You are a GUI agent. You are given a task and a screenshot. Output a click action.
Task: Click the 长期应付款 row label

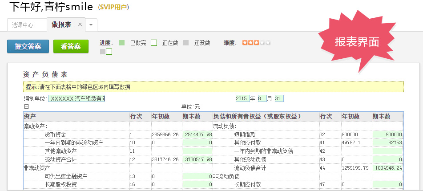pyautogui.click(x=247, y=184)
